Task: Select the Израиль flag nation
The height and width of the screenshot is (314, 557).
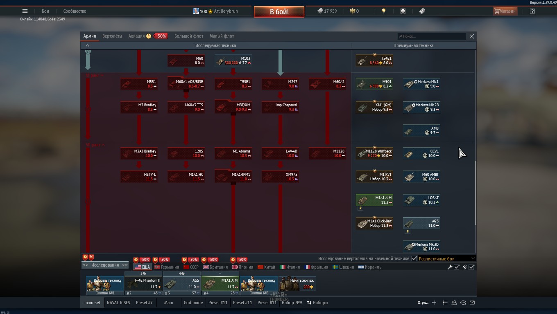Action: tap(370, 267)
